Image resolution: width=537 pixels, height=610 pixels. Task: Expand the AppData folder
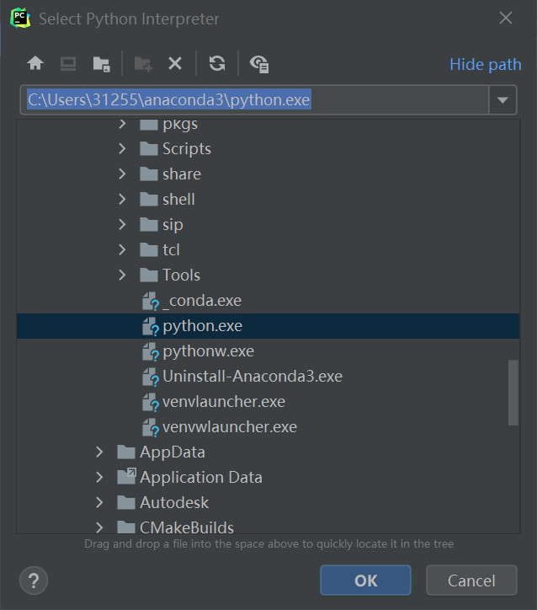99,452
